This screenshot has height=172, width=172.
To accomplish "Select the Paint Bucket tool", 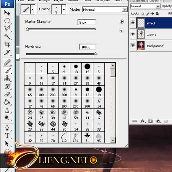I will coord(7,102).
